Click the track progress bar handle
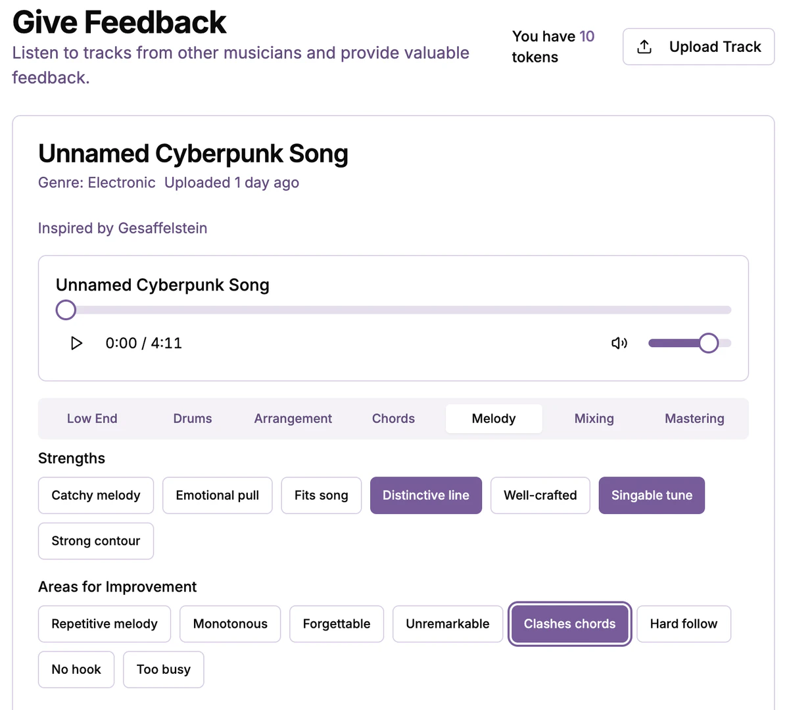This screenshot has width=787, height=710. 66,310
